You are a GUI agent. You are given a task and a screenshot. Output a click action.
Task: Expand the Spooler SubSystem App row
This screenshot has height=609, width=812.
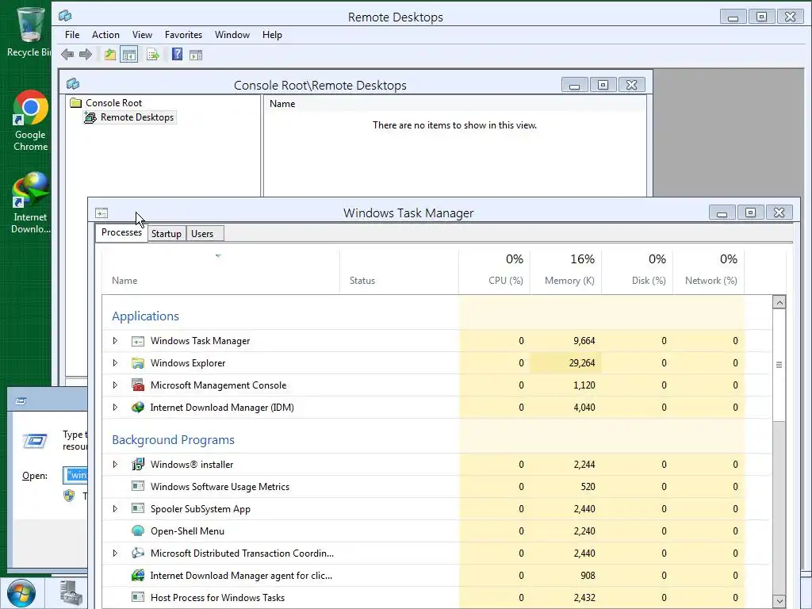(x=116, y=508)
